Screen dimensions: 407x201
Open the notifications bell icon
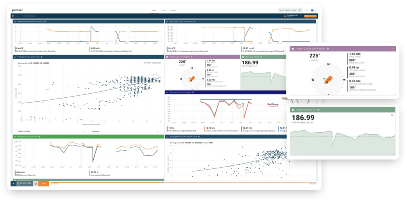click(x=307, y=10)
